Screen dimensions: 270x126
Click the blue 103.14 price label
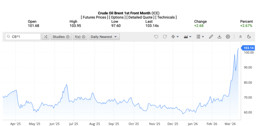click(x=248, y=48)
